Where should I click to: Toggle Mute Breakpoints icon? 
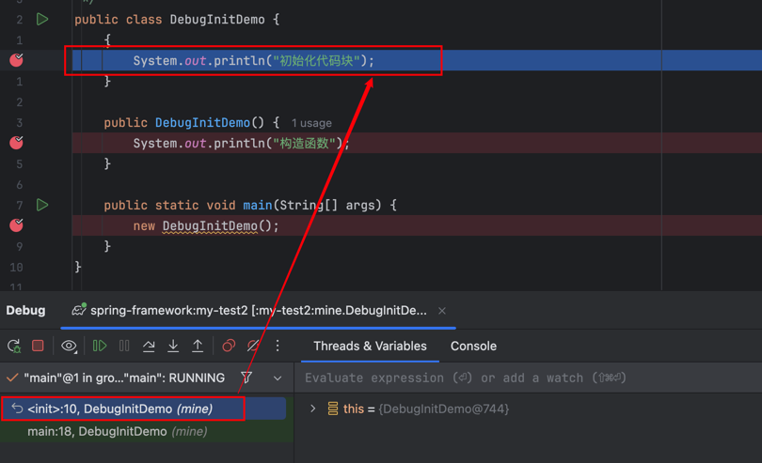click(253, 347)
